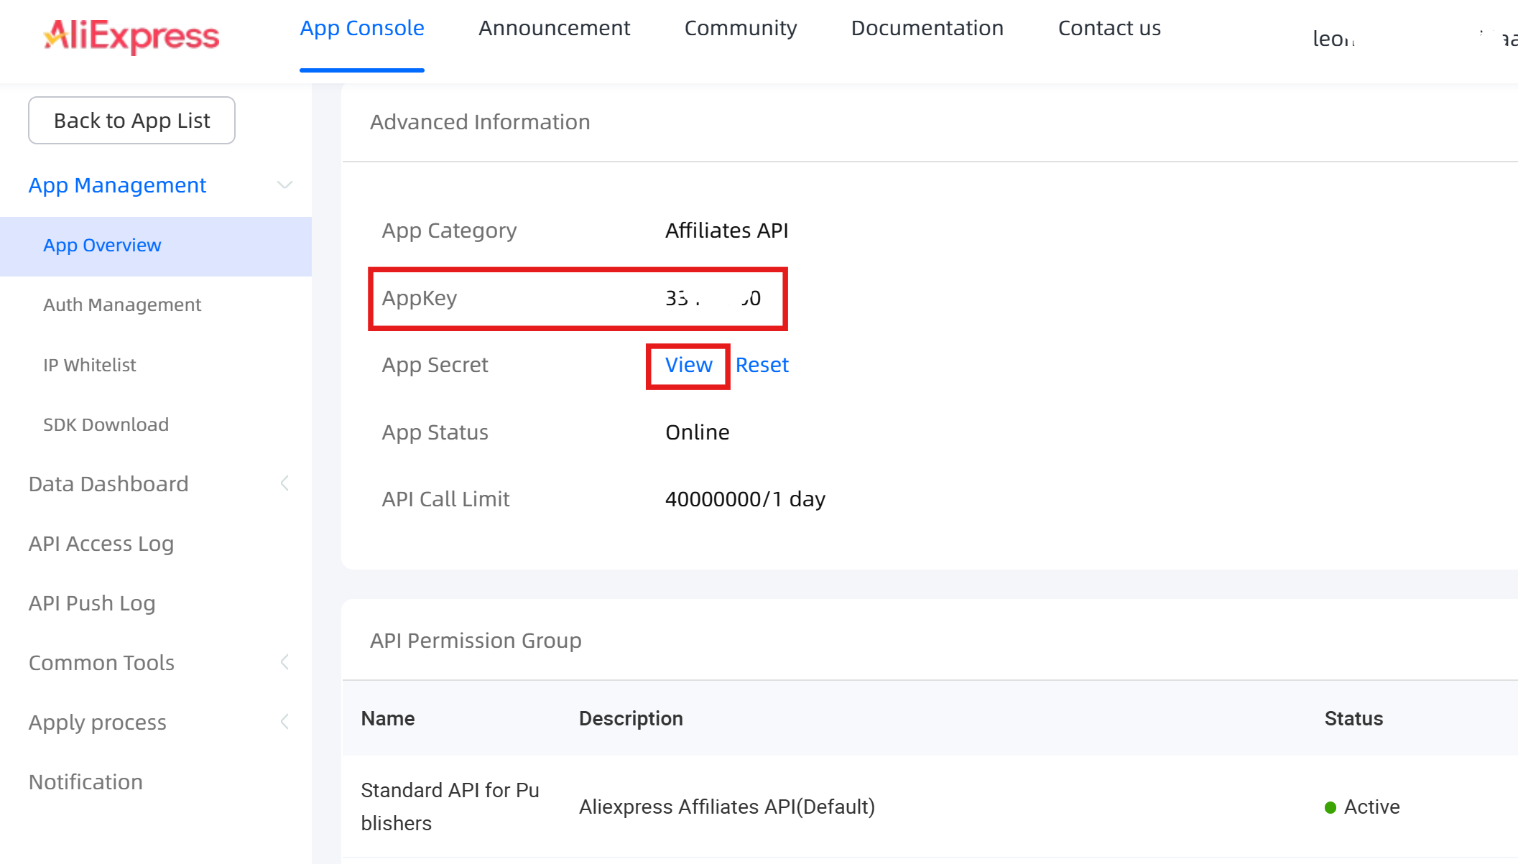Click the Aliexpress Affiliates API(Default) description
Viewport: 1518px width, 864px height.
[727, 807]
